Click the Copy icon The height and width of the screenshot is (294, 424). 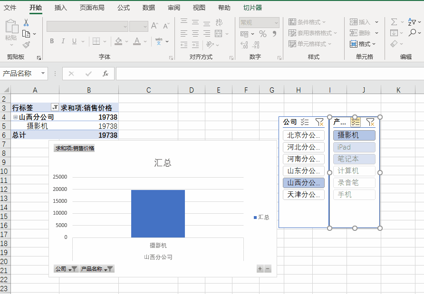pos(26,34)
